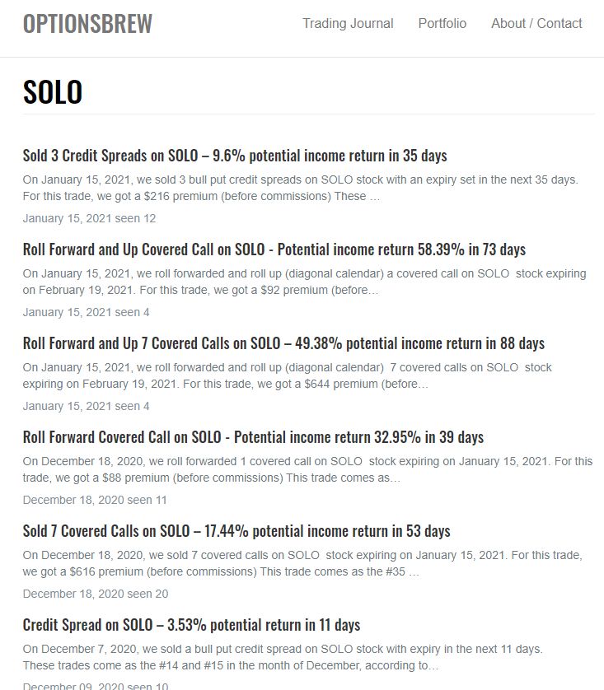This screenshot has width=604, height=690.
Task: Click the $216 premium excerpt text
Action: point(301,188)
